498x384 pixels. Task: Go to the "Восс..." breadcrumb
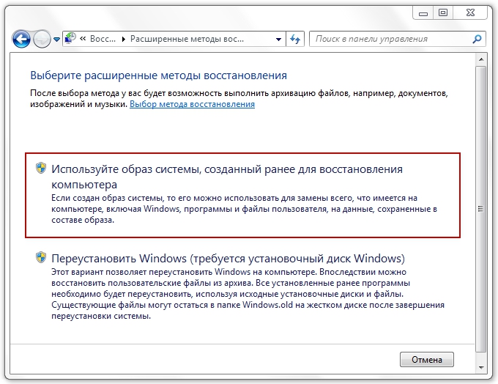(103, 39)
